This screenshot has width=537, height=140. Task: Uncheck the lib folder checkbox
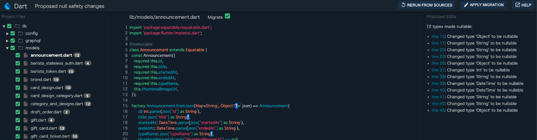[x=10, y=26]
